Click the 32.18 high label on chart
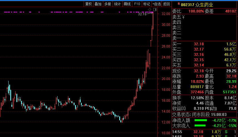 pyautogui.click(x=142, y=14)
